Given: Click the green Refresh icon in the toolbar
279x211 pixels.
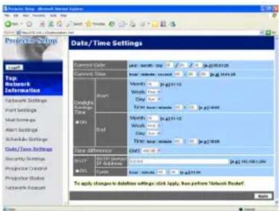Looking at the screenshot, I should 51,24.
